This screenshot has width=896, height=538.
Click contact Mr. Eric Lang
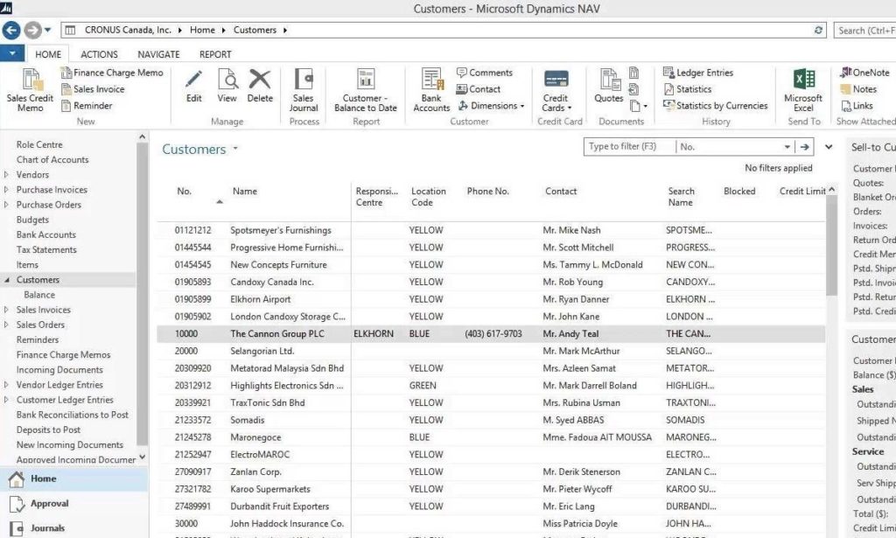(x=569, y=507)
